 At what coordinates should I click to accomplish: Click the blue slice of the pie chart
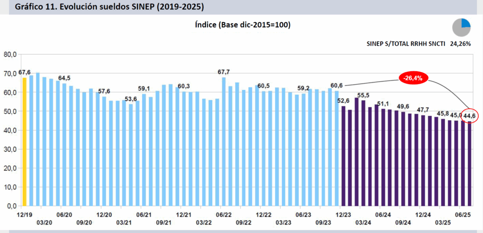466,23
